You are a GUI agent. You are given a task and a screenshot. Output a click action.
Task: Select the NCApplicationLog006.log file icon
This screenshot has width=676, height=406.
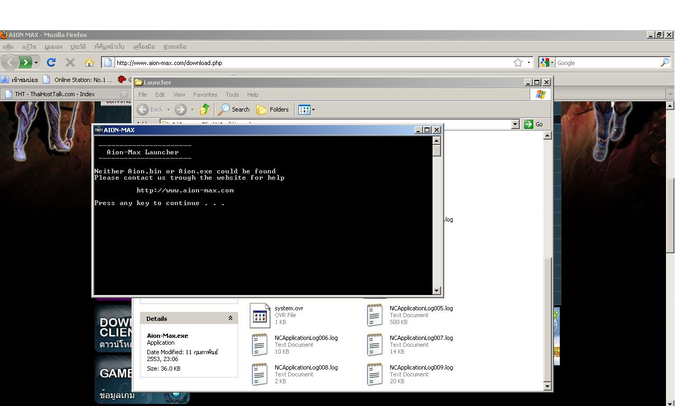pyautogui.click(x=260, y=345)
